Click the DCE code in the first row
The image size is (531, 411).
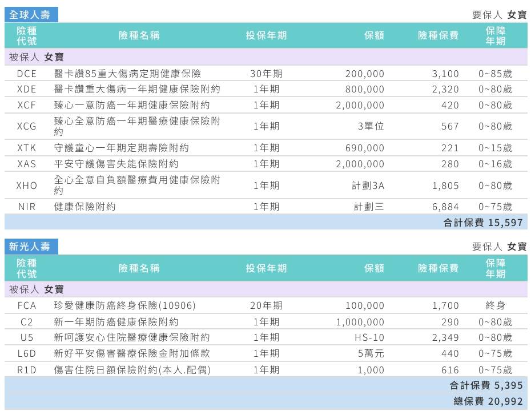coord(26,74)
